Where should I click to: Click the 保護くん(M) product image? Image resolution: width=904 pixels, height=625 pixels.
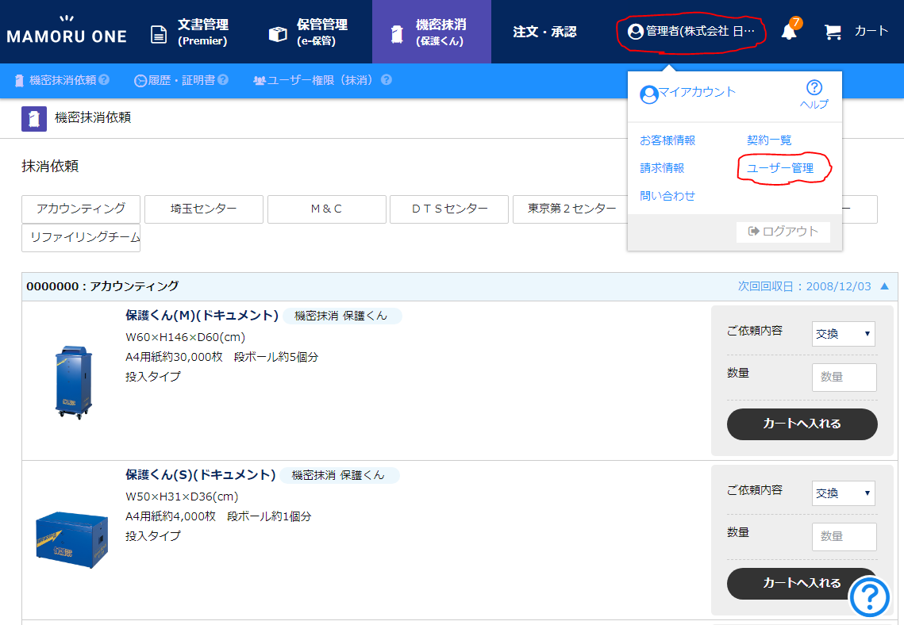point(73,382)
